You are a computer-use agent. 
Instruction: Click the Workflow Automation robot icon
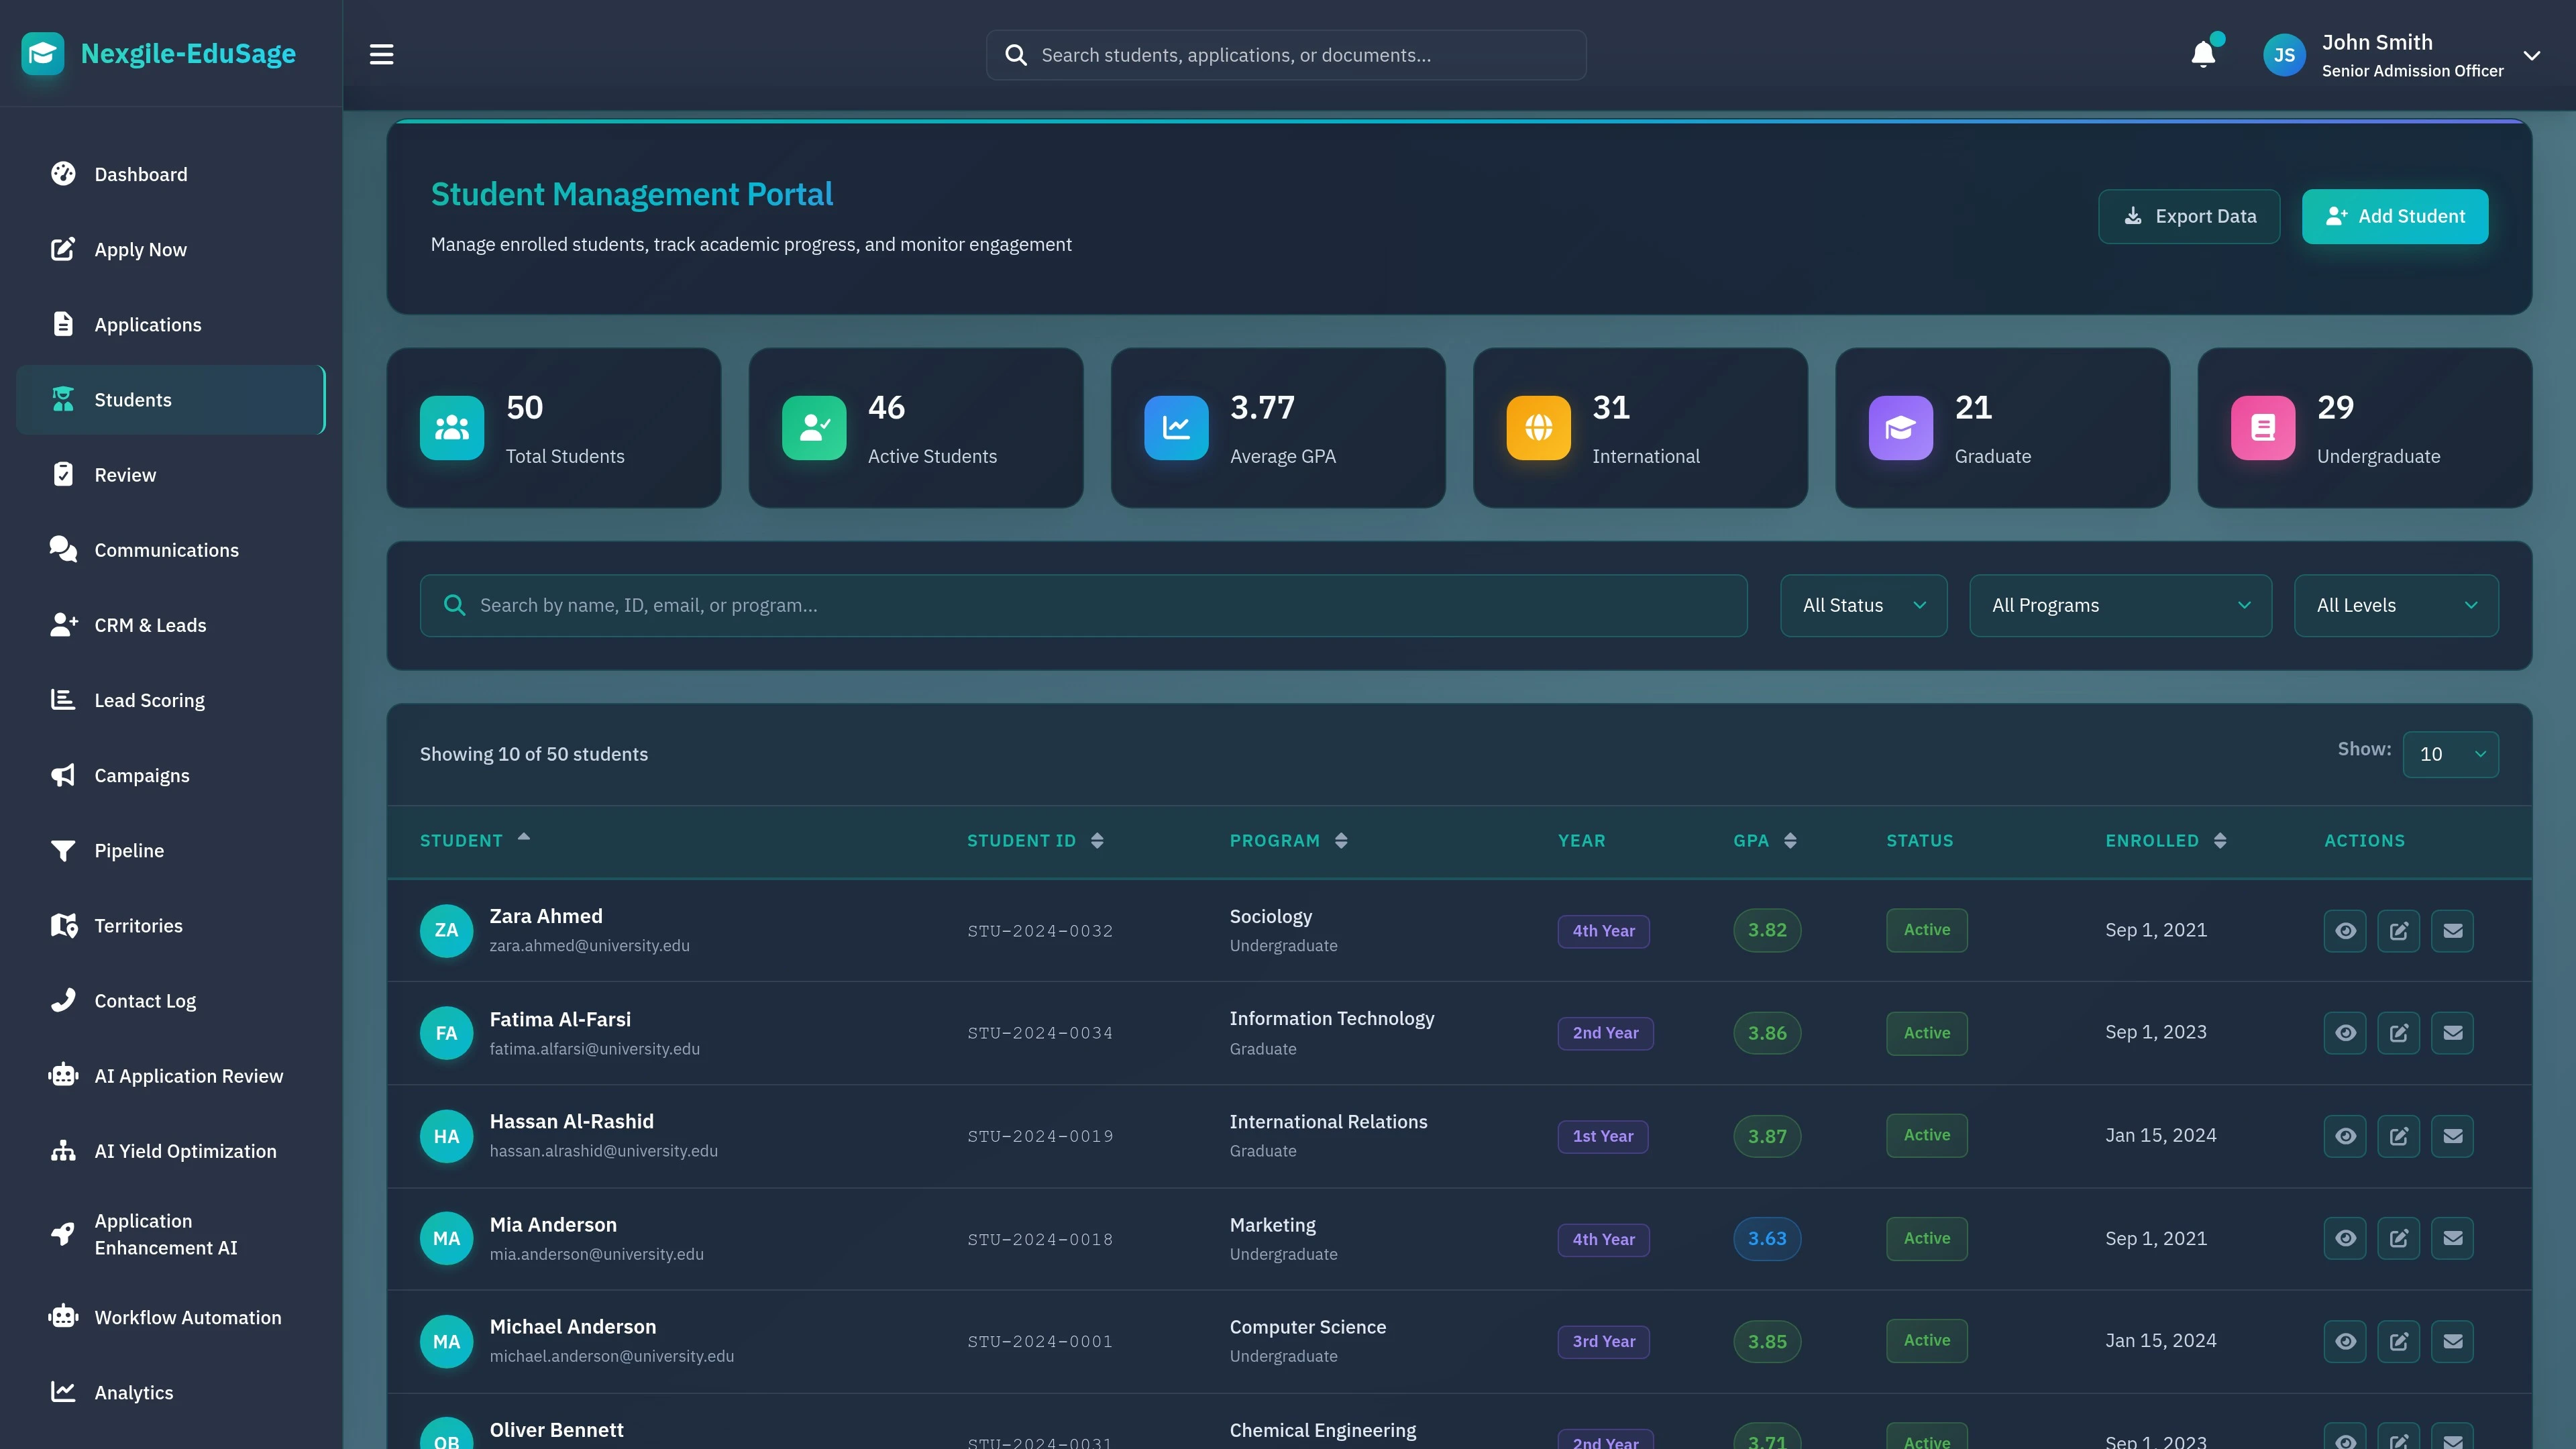point(62,1317)
